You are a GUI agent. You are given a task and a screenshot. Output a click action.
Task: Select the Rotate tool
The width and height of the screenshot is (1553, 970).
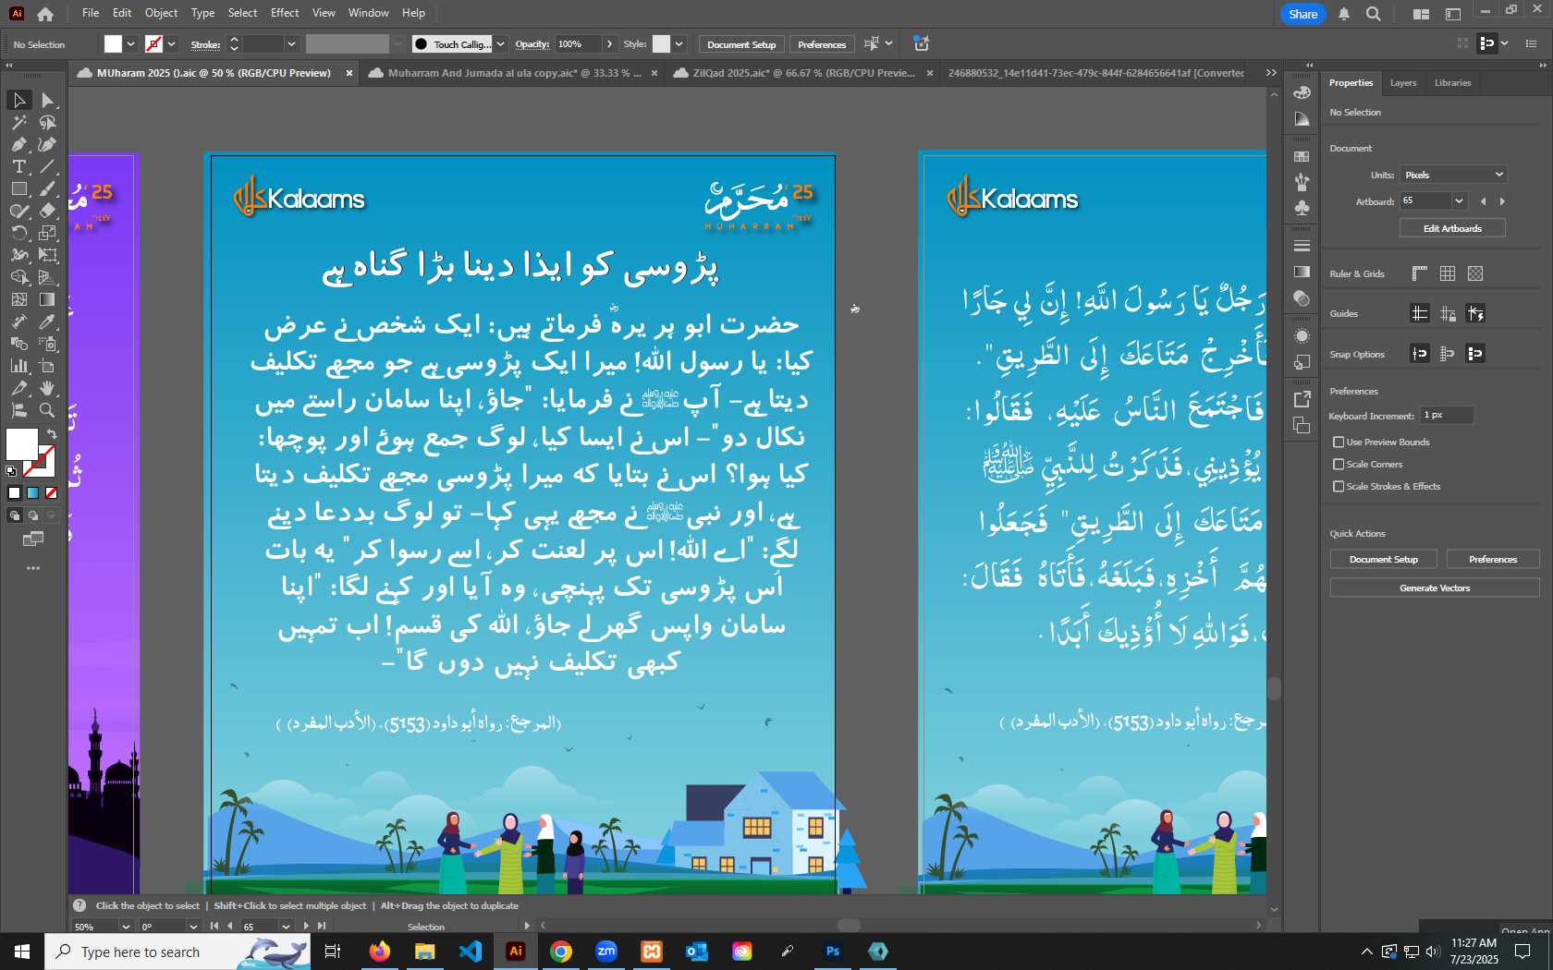[x=18, y=233]
